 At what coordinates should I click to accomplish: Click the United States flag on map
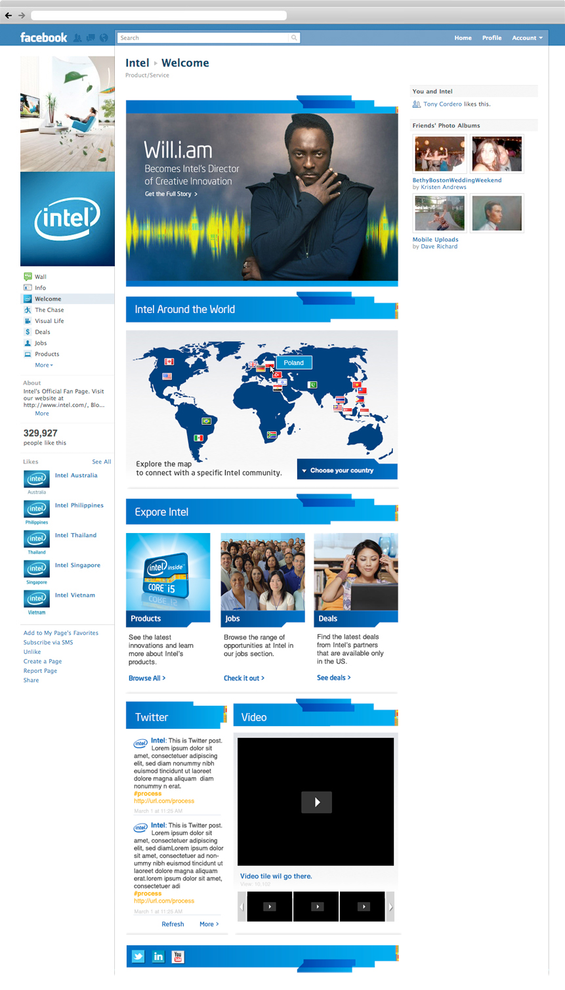[x=167, y=376]
